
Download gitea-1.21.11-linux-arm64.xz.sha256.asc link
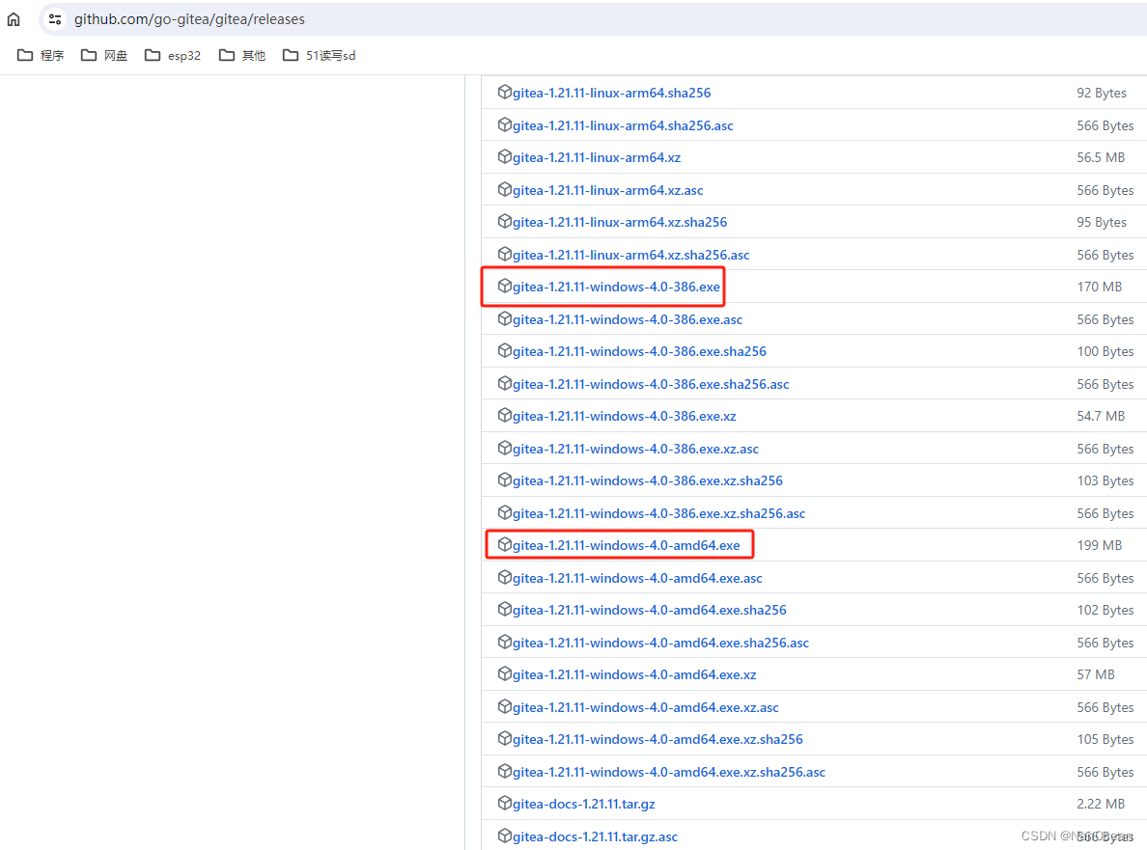pyautogui.click(x=630, y=255)
